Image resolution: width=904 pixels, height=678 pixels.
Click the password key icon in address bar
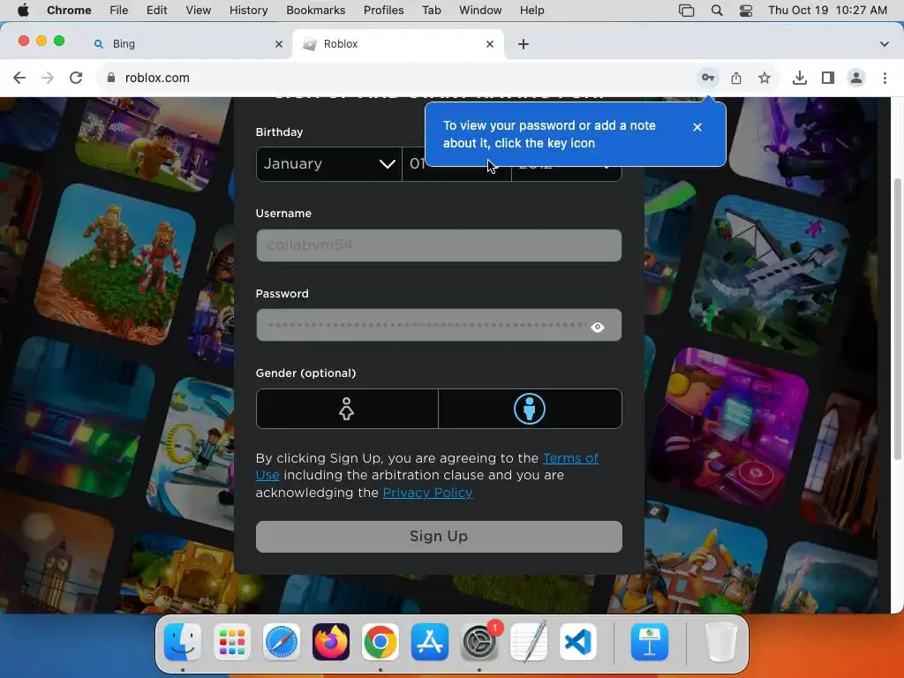[x=708, y=78]
